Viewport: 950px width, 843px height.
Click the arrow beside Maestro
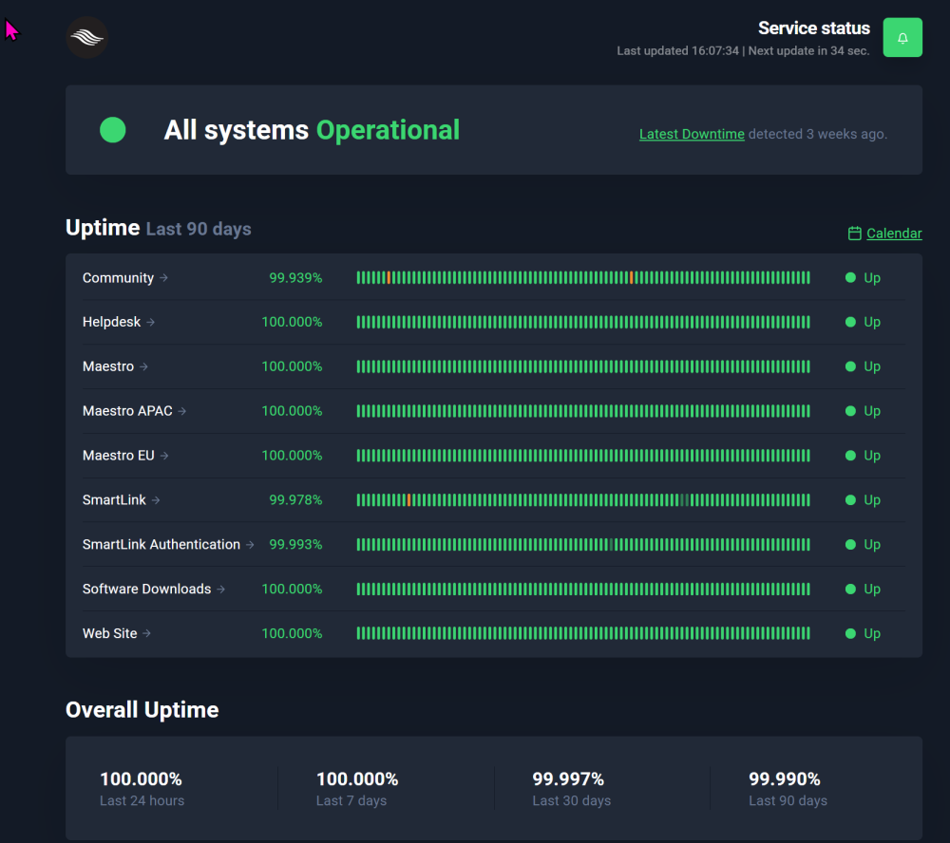pos(143,366)
